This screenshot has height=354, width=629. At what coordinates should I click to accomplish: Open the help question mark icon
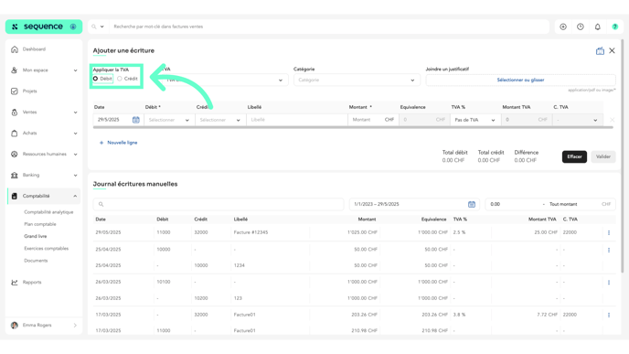(x=615, y=27)
